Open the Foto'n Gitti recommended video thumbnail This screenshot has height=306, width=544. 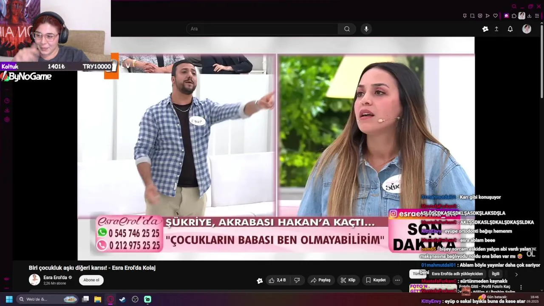433,289
